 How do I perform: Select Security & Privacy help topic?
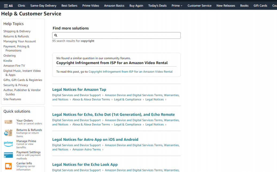click(x=16, y=85)
